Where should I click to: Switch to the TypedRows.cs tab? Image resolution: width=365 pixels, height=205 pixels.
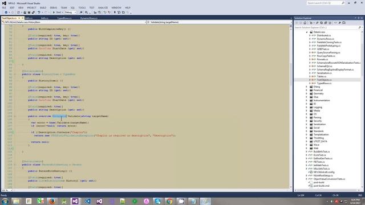coord(64,18)
